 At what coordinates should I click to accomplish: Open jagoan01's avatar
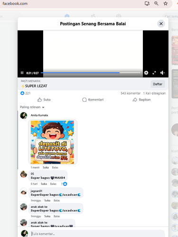pos(24,191)
